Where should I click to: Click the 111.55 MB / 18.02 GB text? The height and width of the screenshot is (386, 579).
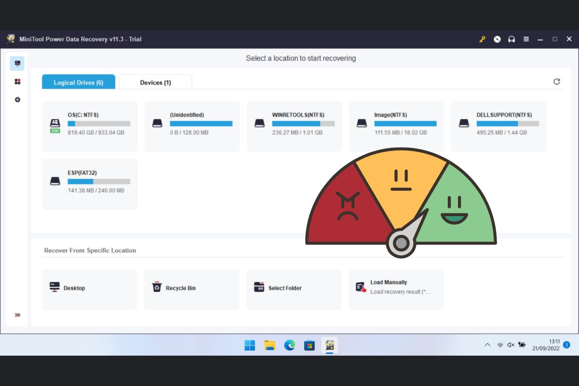click(400, 132)
